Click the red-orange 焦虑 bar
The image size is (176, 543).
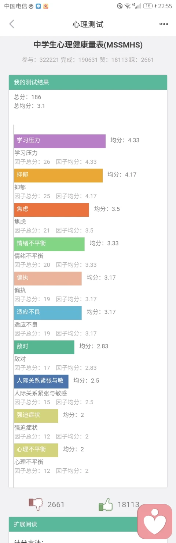[x=52, y=210]
